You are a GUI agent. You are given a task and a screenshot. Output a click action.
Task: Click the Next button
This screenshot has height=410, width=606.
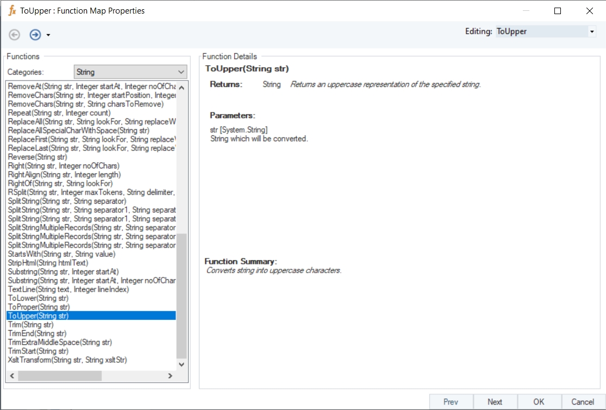tap(495, 402)
